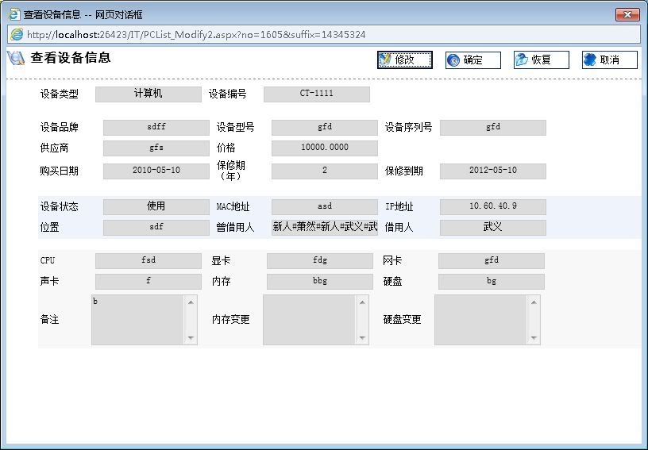Screen dimensions: 648x450
Task: Click the up arrow of 备注 scrollbar
Action: point(191,302)
